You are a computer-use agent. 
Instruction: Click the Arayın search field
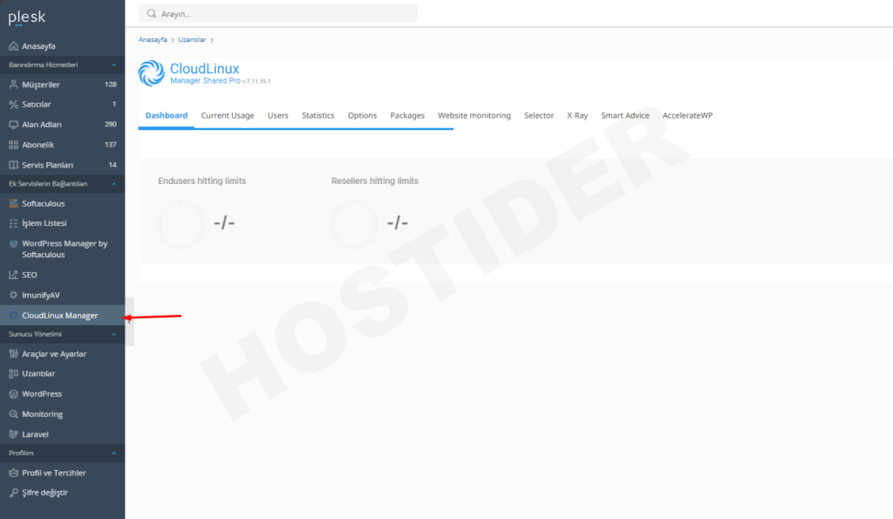click(x=279, y=14)
